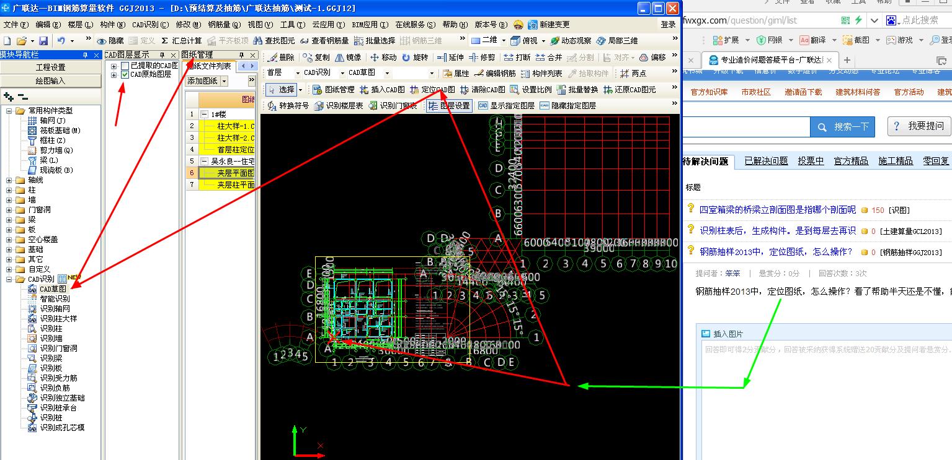Click the open folder icon in toolbar
This screenshot has height=460, width=952.
click(x=21, y=40)
